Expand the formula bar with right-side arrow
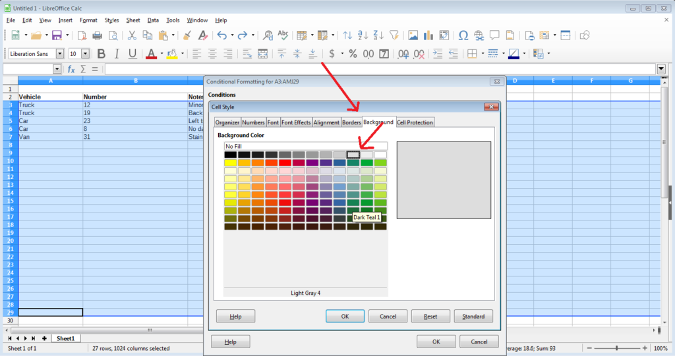675x356 pixels. click(x=661, y=69)
